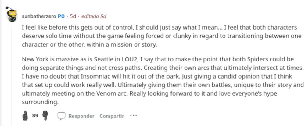Open the sunbatherzero user profile link

(39, 16)
